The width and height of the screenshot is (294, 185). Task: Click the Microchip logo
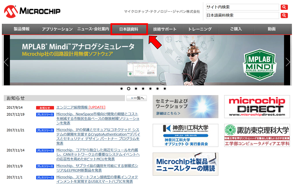tap(32, 11)
